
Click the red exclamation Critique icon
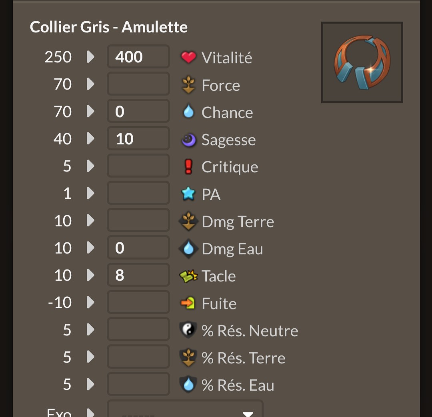[x=188, y=167]
